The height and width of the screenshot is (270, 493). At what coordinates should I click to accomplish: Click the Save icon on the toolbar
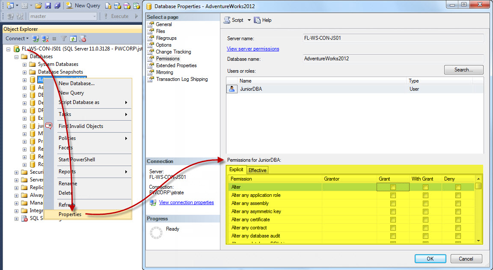(x=48, y=6)
